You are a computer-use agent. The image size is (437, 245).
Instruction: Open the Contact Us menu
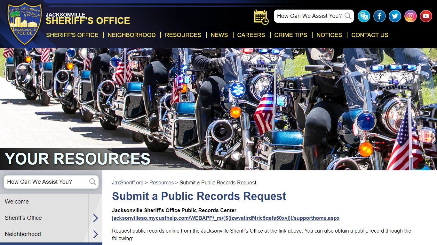pyautogui.click(x=370, y=35)
